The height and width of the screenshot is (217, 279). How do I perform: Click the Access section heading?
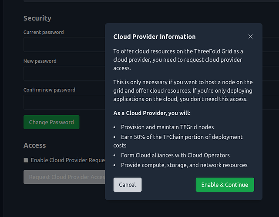[35, 145]
